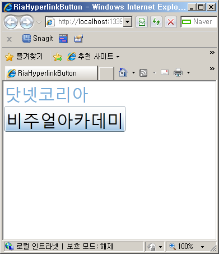This screenshot has height=254, width=219.
Task: Close the Internet Explorer window
Action: [x=211, y=7]
